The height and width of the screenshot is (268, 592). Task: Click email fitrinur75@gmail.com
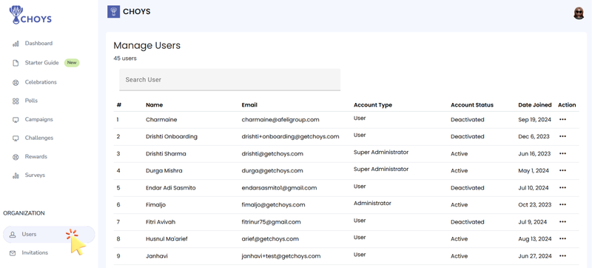271,222
